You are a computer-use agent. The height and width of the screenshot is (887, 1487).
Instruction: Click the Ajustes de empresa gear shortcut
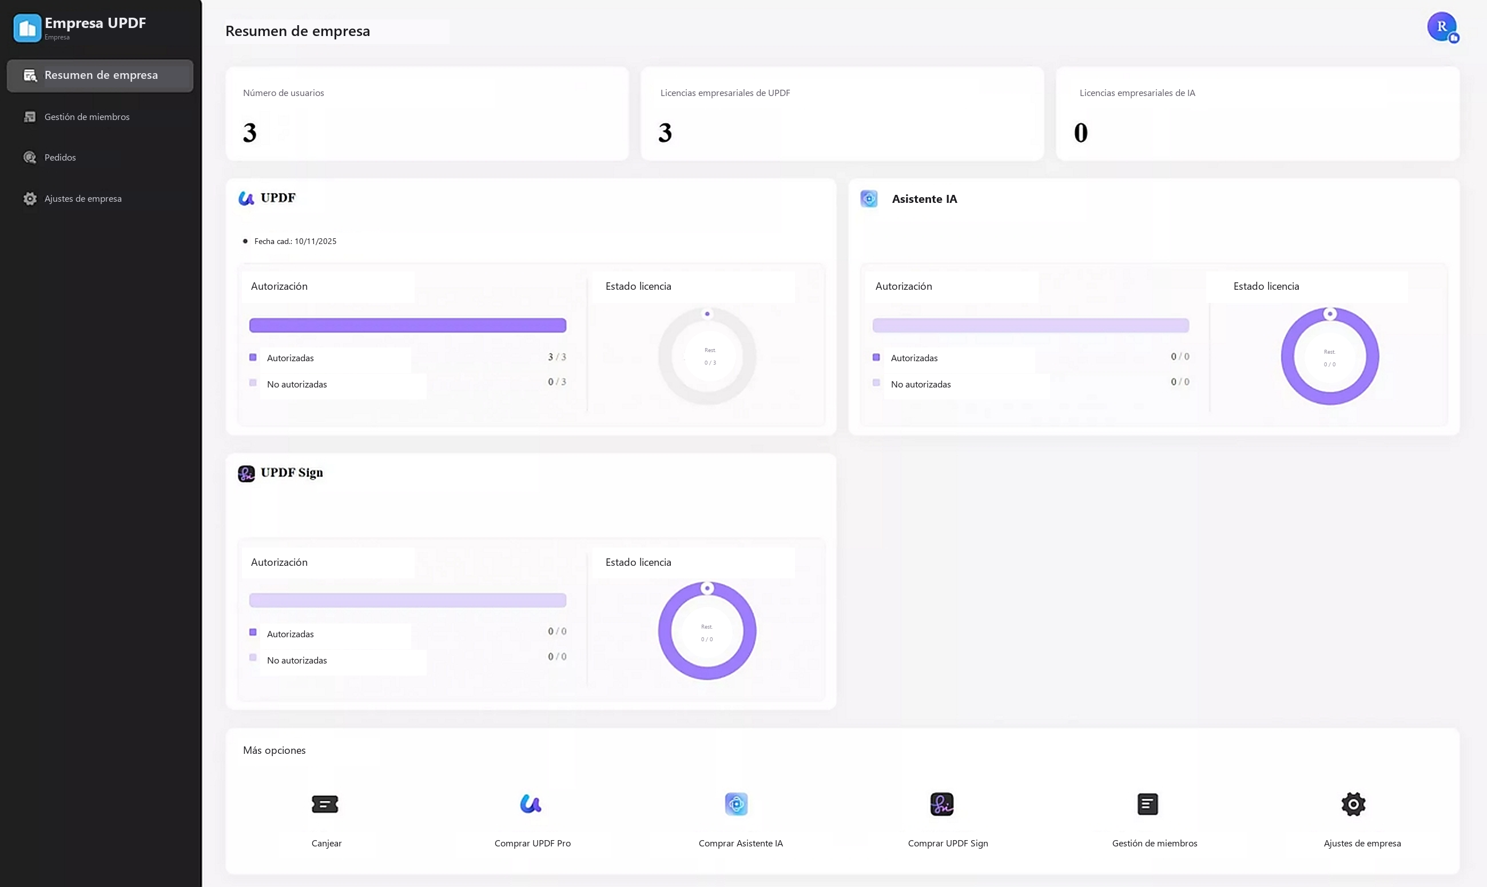pyautogui.click(x=1353, y=804)
